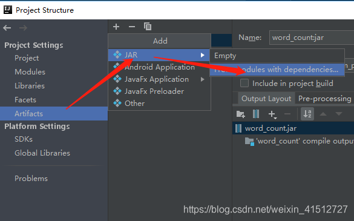Click the create directory icon in Output Layout
The height and width of the screenshot is (221, 354).
tap(240, 114)
